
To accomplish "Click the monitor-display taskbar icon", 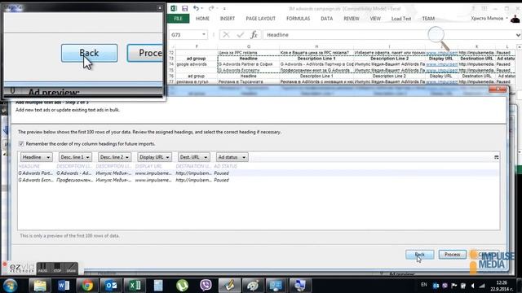I will (276, 286).
